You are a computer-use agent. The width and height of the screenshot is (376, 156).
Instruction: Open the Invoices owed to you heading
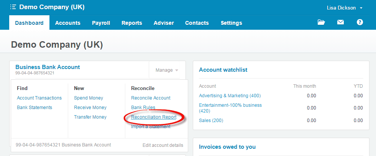pyautogui.click(x=227, y=147)
